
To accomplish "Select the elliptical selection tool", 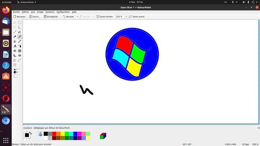I will click(15, 27).
